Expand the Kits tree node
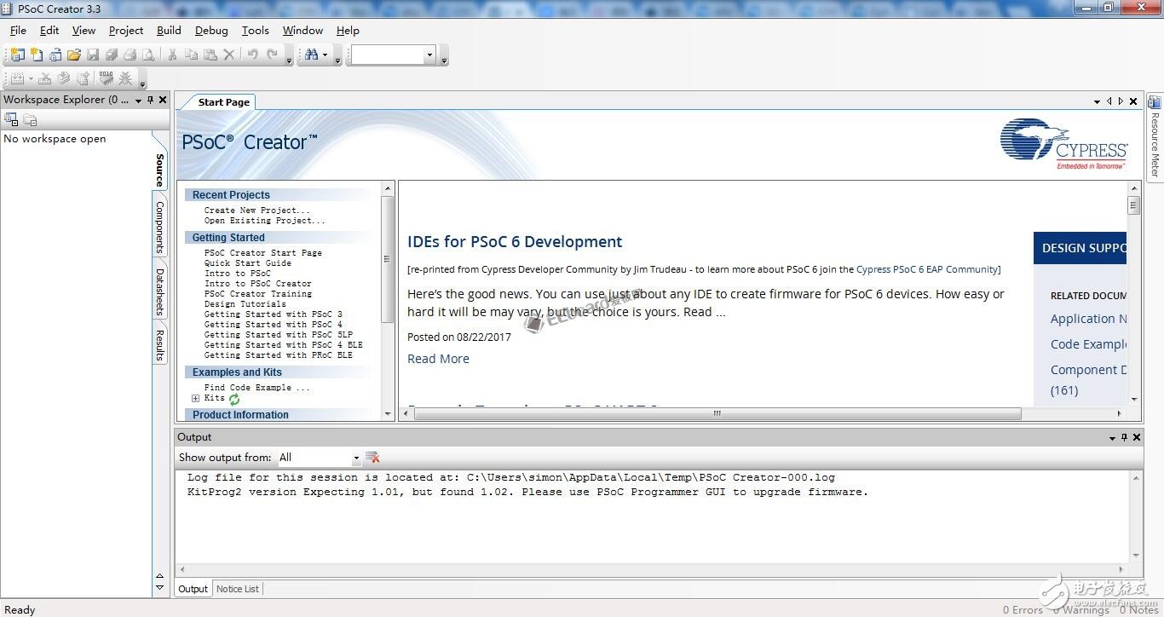Viewport: 1164px width, 617px height. (x=195, y=398)
